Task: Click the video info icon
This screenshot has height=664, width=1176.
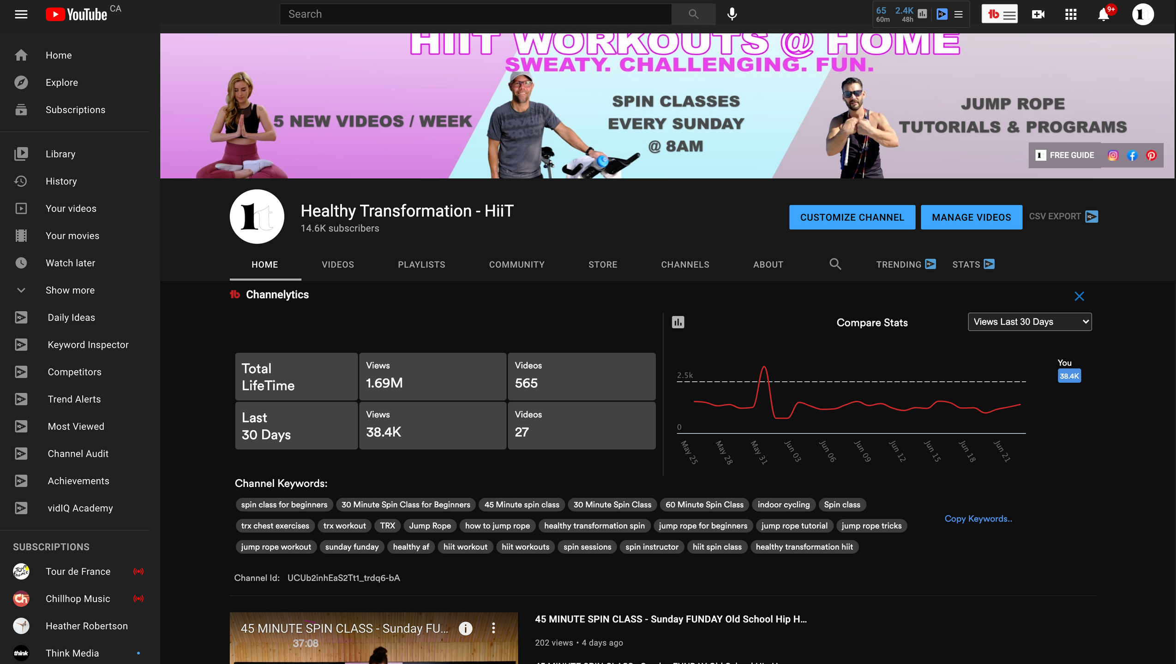Action: (x=465, y=628)
